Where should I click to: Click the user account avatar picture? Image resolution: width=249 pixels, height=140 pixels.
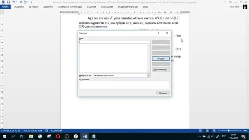coord(245,7)
